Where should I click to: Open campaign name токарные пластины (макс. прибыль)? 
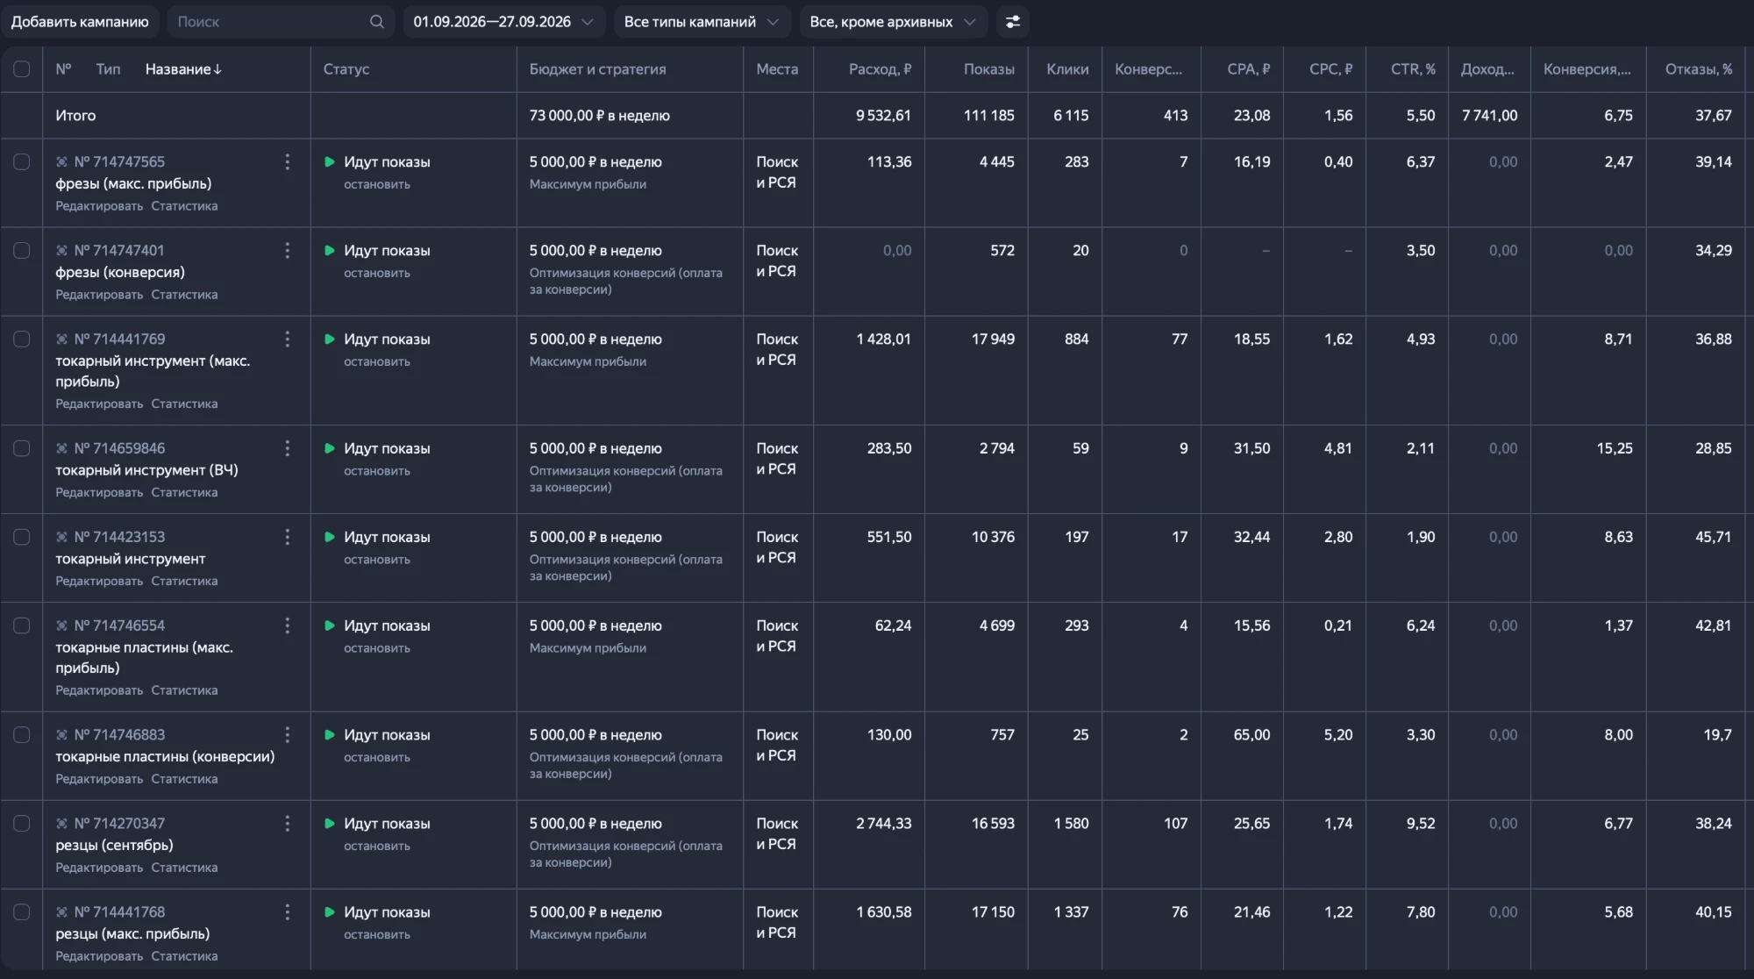tap(144, 658)
